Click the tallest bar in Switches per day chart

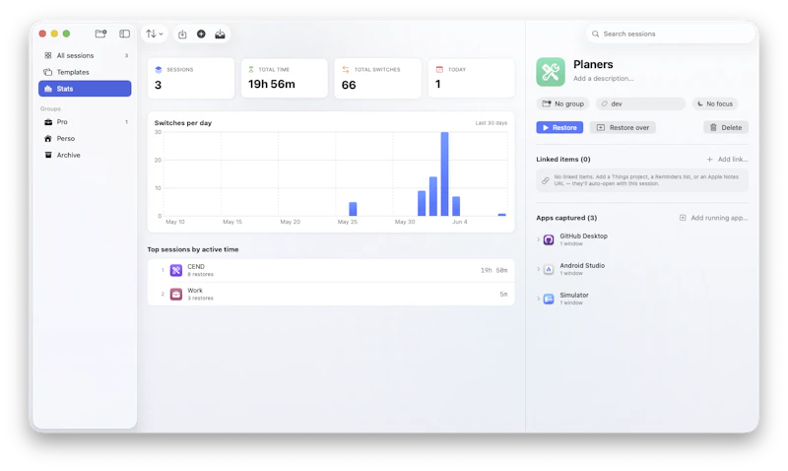pyautogui.click(x=445, y=174)
